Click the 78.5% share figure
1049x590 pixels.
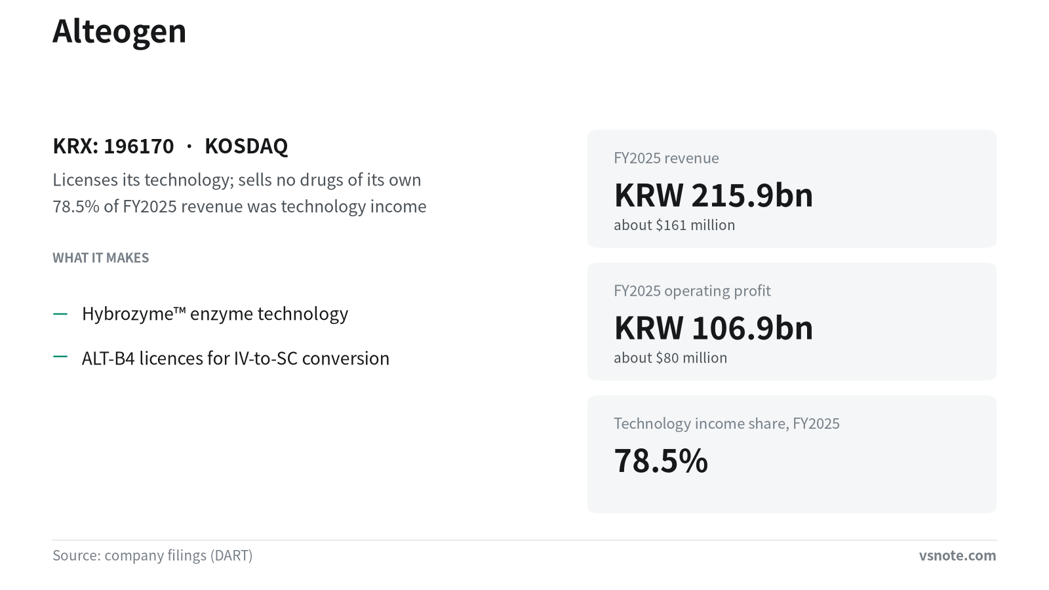click(661, 461)
